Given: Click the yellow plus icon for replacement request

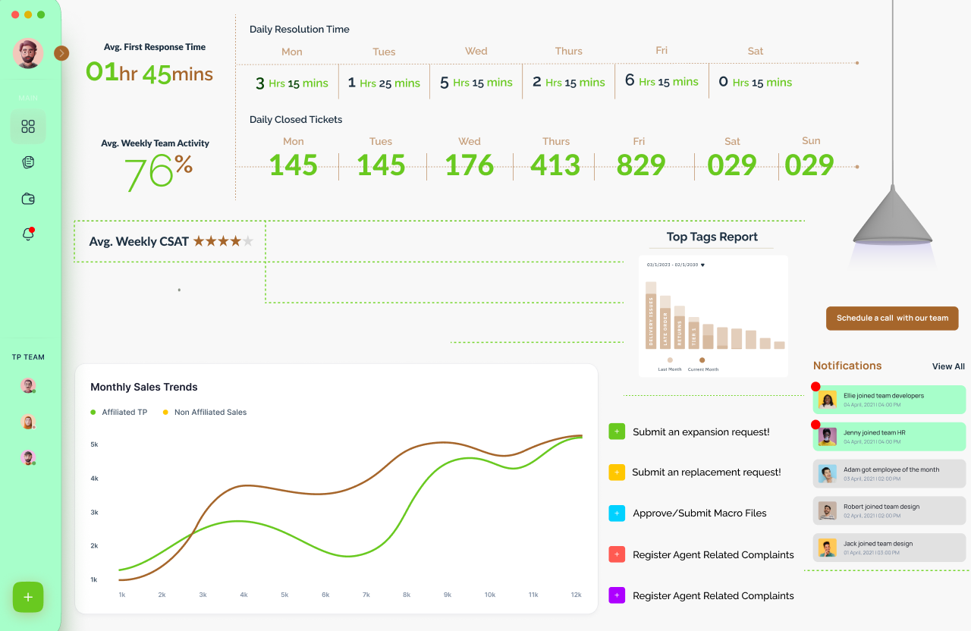Looking at the screenshot, I should coord(616,472).
